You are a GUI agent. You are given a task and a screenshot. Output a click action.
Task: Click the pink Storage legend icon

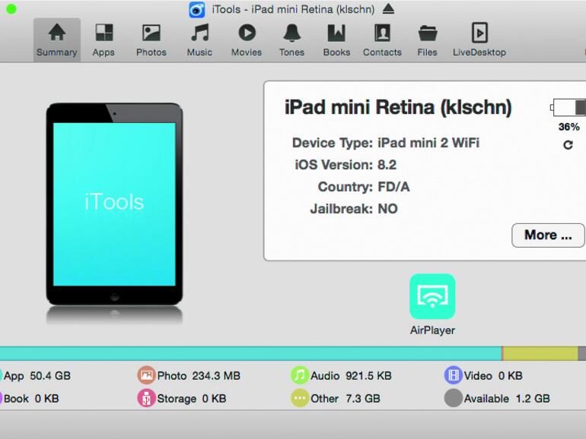pyautogui.click(x=146, y=398)
